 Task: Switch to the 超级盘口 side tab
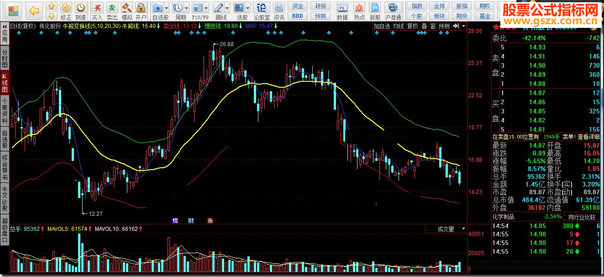[x=5, y=230]
